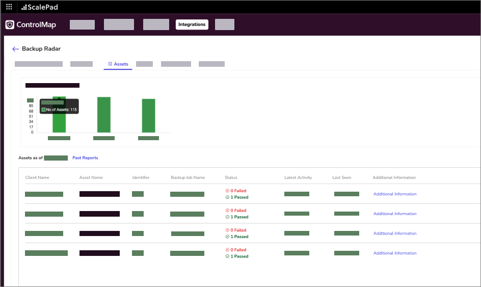Click '1 Passed' status in the first row

coord(237,197)
